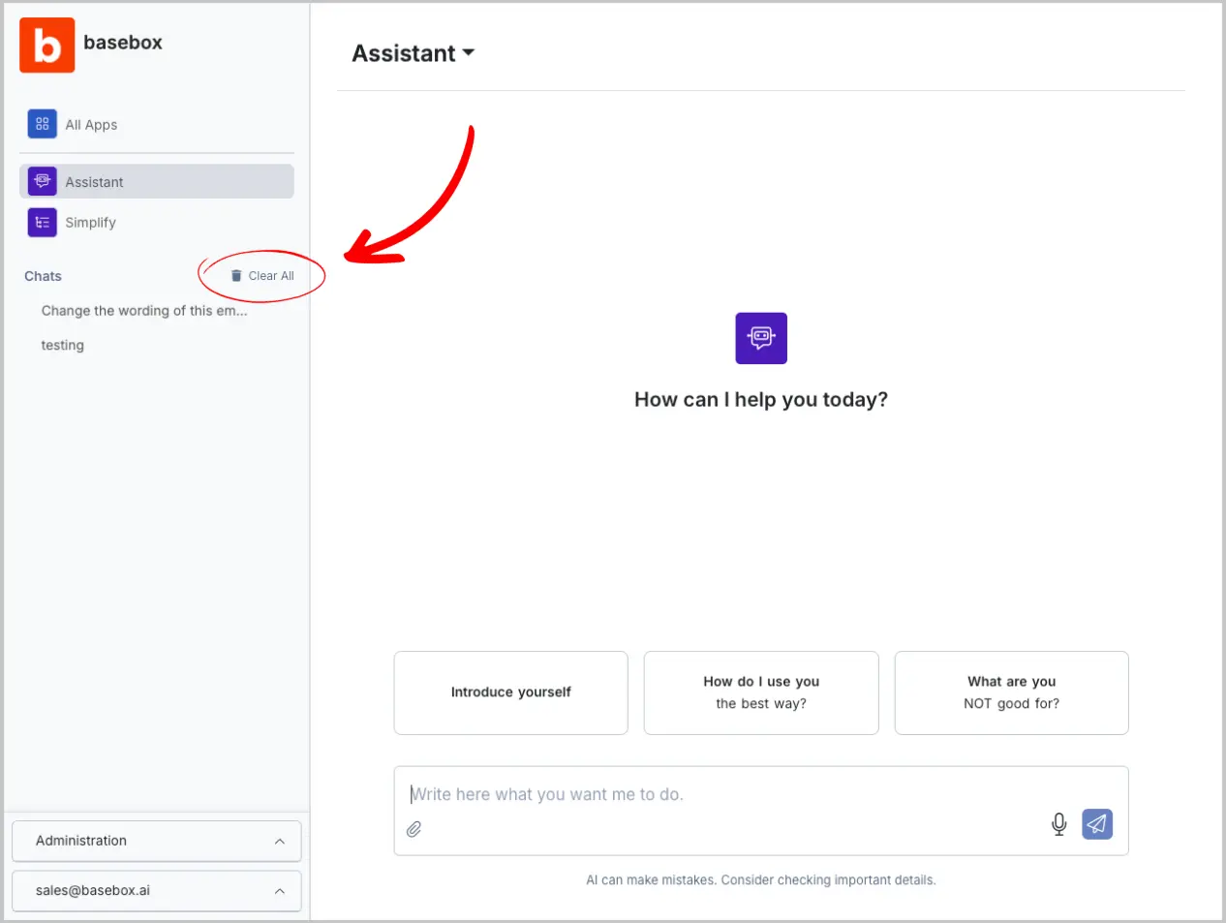The image size is (1226, 923).
Task: Focus the message input text field
Action: click(717, 794)
